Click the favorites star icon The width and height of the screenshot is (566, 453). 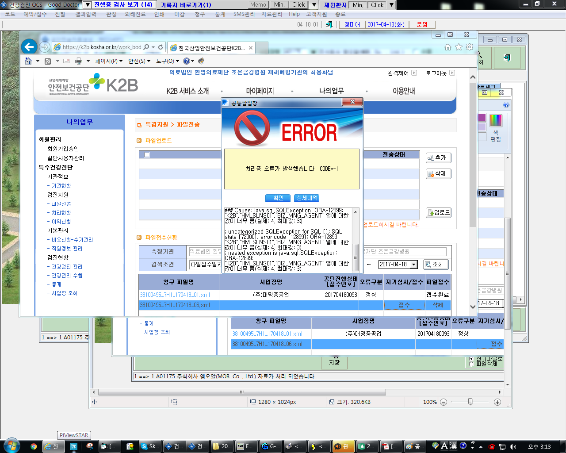(459, 47)
